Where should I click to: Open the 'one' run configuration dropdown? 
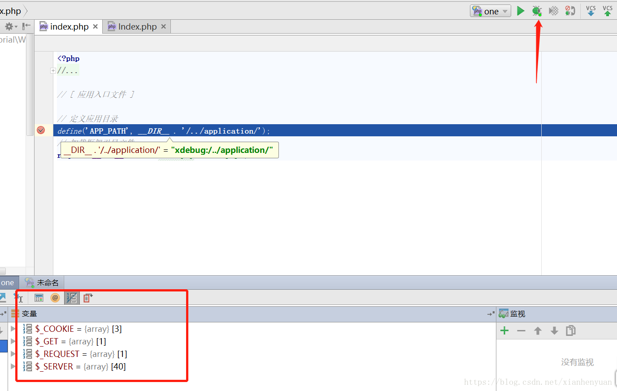click(491, 11)
